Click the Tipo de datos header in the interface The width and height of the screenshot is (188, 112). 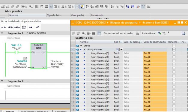click(x=58, y=15)
